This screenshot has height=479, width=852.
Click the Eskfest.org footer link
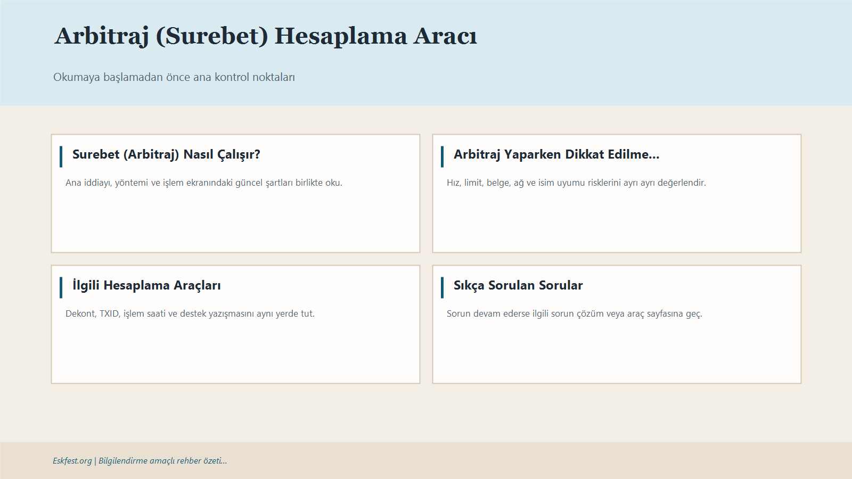point(72,461)
